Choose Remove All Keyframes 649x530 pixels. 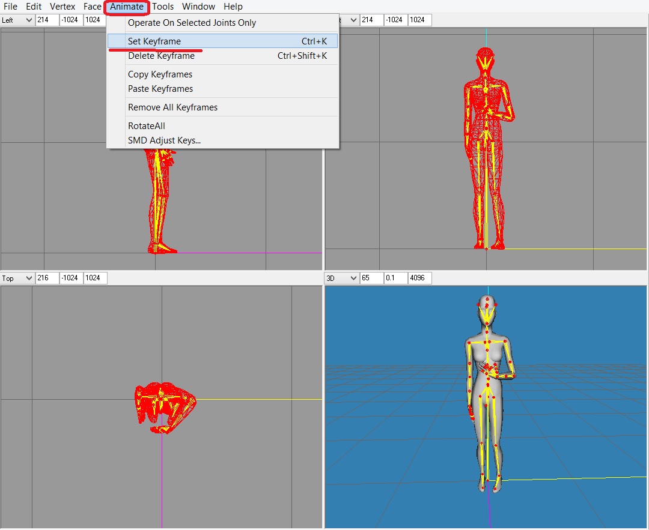172,107
